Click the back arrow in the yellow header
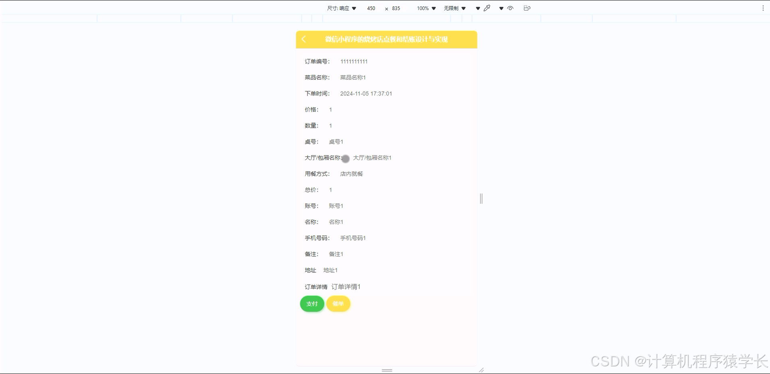This screenshot has height=374, width=770. point(304,39)
